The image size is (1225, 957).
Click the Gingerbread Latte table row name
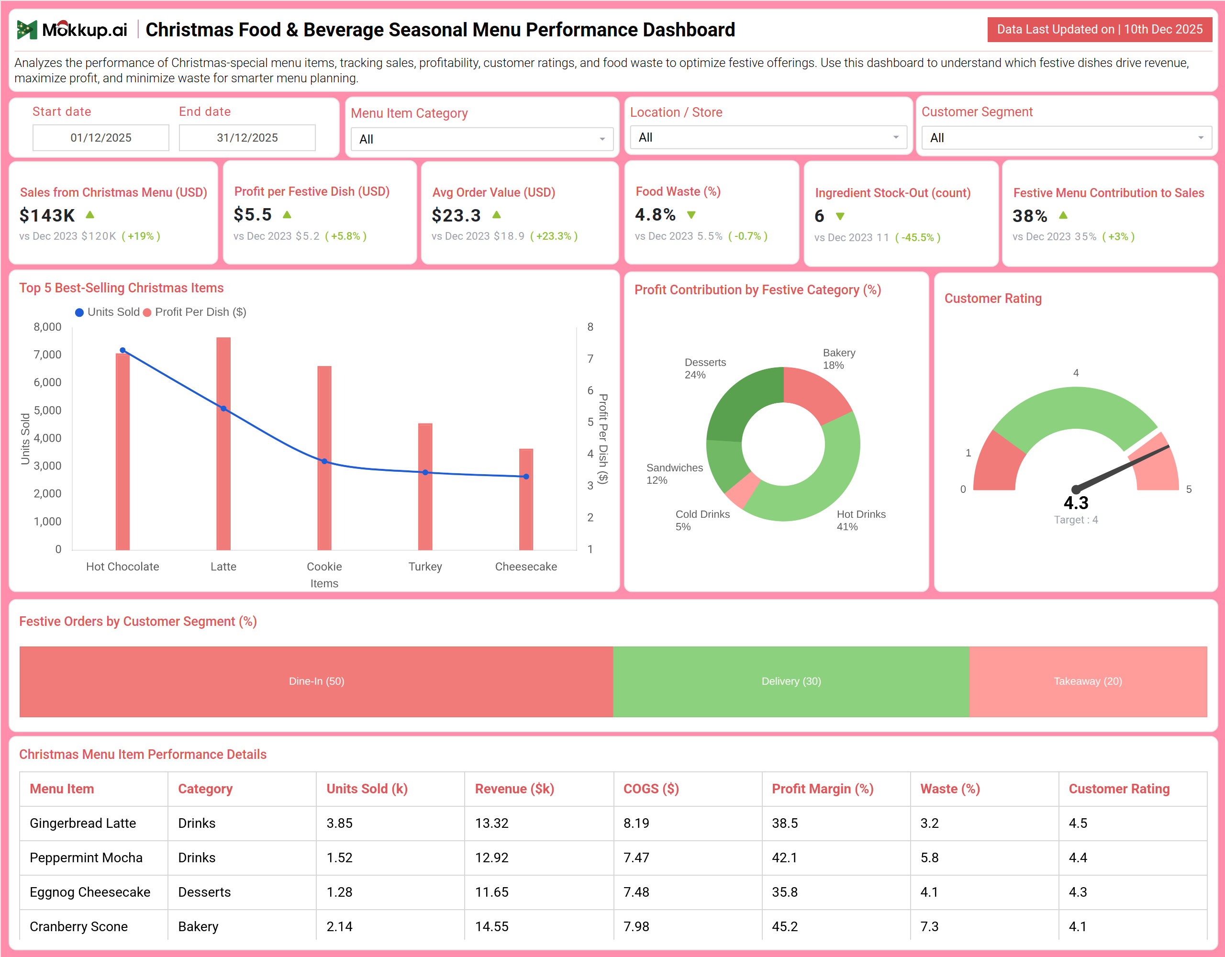tap(83, 823)
